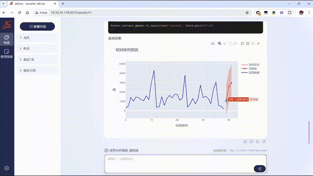Click the model icon beside 经营分析模型_精简版
313x176 pixels.
point(107,151)
